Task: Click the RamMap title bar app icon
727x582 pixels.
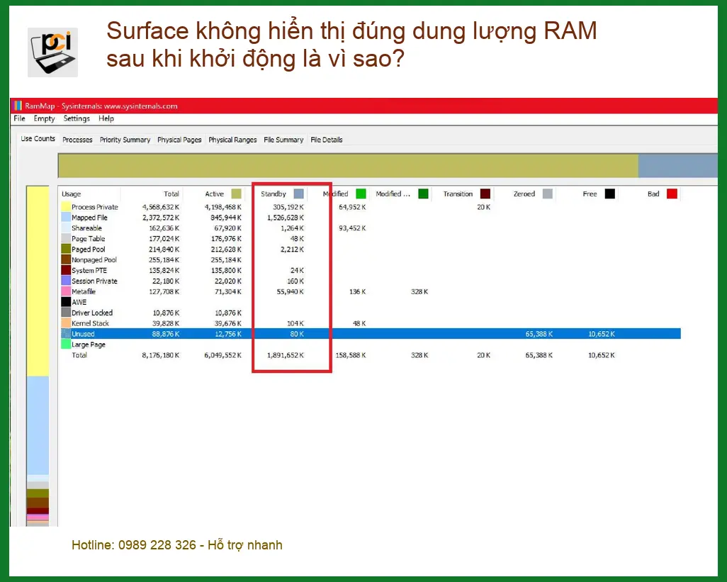Action: click(18, 106)
